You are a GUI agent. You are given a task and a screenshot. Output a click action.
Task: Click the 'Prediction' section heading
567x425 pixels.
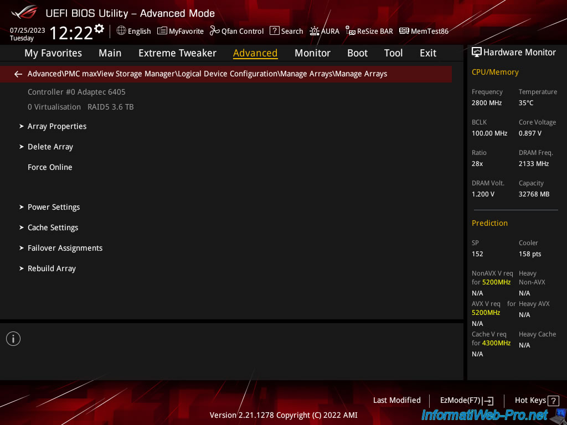(489, 223)
